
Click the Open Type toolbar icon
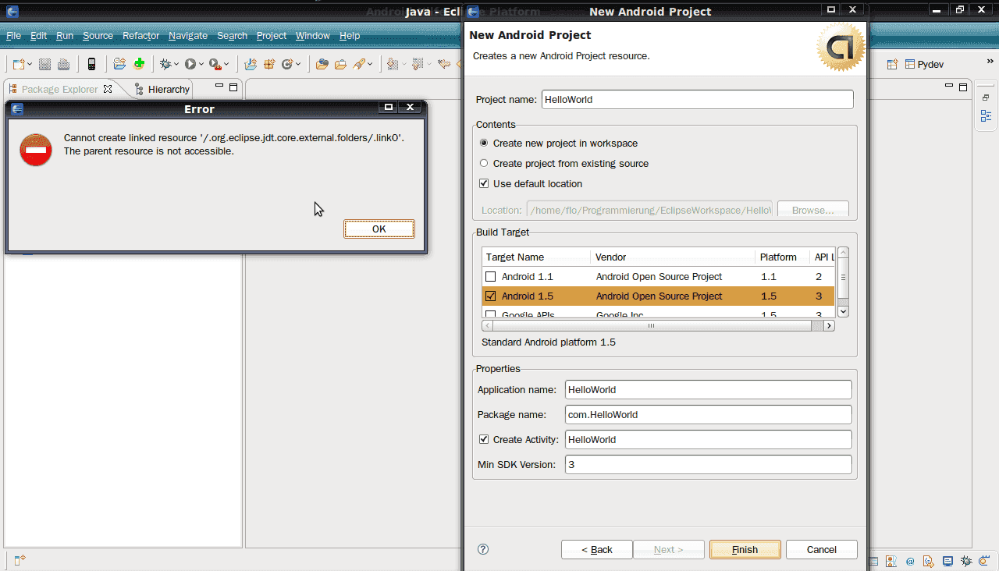click(322, 64)
